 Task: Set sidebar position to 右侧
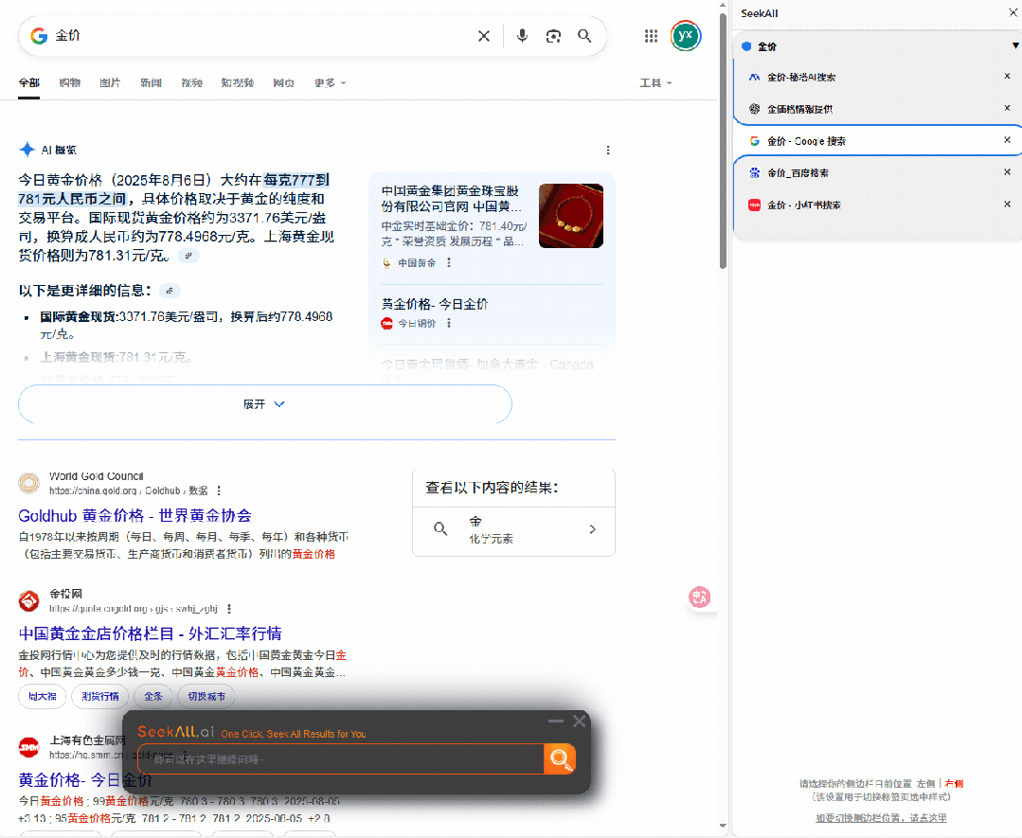[954, 784]
